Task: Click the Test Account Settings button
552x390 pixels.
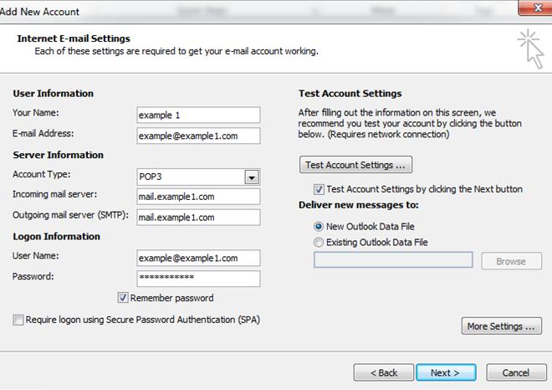Action: tap(355, 165)
